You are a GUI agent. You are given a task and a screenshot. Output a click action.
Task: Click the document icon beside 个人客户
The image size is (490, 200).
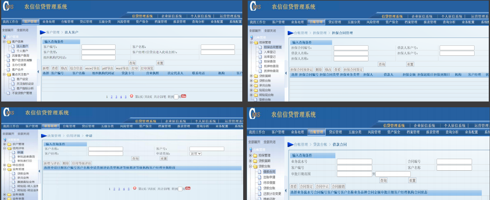(13, 51)
